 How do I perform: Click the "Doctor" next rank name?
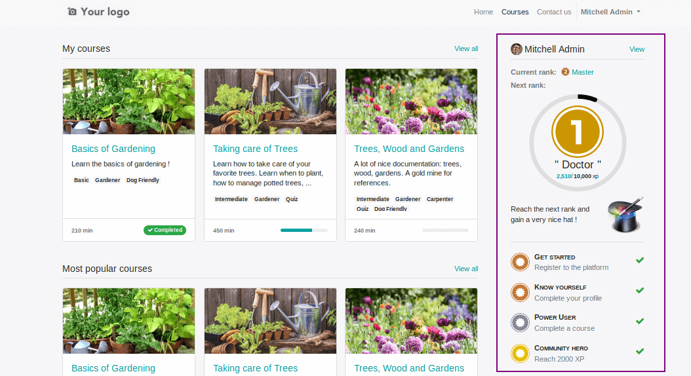[578, 164]
